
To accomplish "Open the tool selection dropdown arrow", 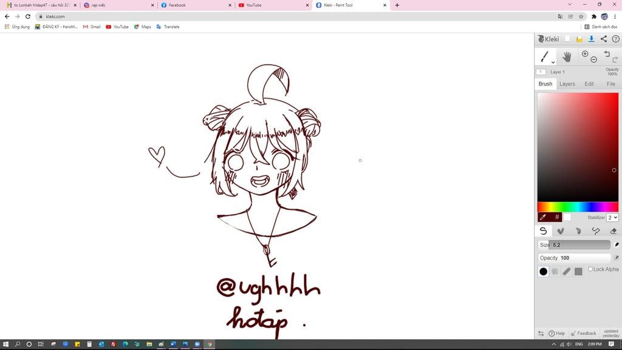I will tap(553, 62).
